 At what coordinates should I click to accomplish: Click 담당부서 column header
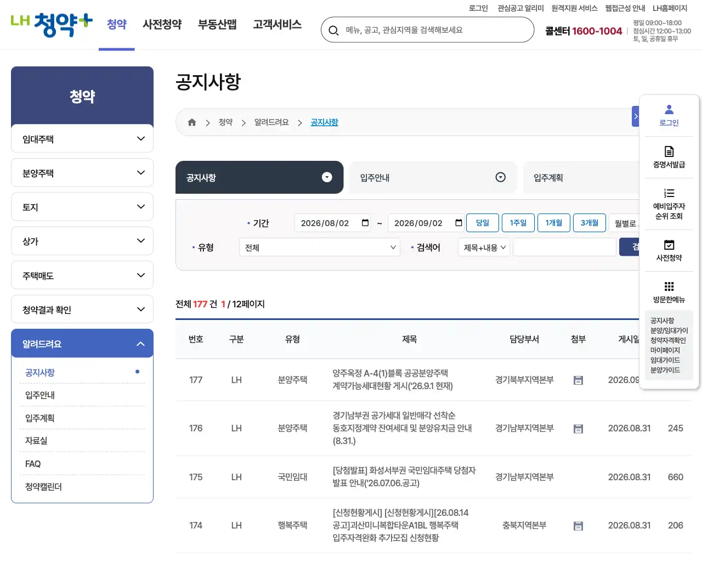524,339
